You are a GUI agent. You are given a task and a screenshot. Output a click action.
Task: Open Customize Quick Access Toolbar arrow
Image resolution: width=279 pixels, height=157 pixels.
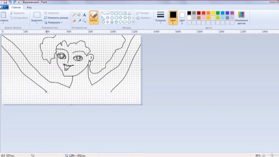coord(19,2)
